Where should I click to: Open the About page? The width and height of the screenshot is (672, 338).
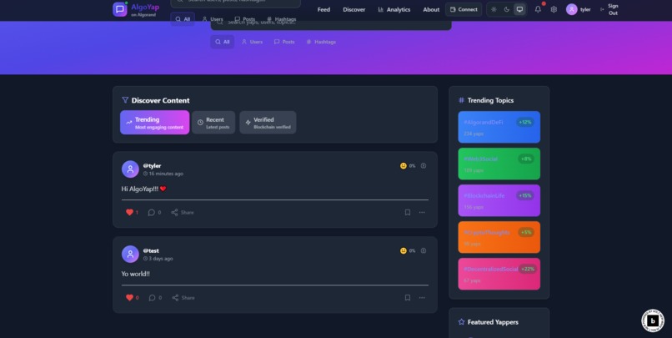point(431,9)
